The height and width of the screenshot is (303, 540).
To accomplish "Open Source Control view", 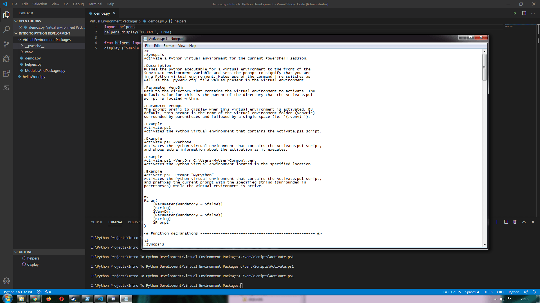I will [x=6, y=44].
